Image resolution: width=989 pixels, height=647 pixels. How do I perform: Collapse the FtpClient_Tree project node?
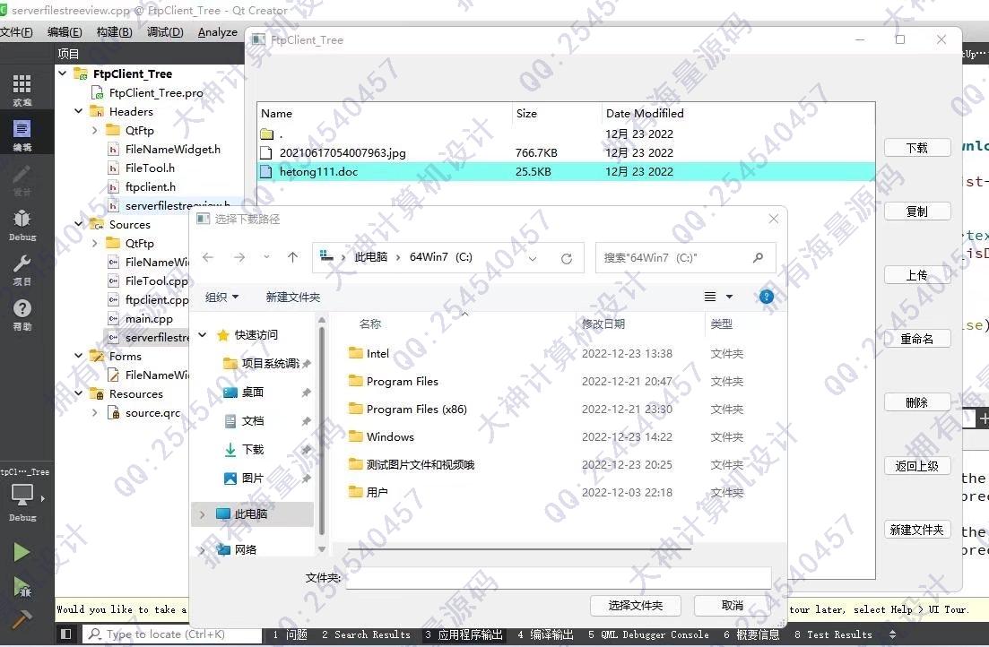[x=63, y=73]
